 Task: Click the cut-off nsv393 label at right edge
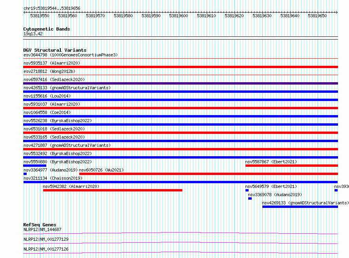[x=342, y=186]
